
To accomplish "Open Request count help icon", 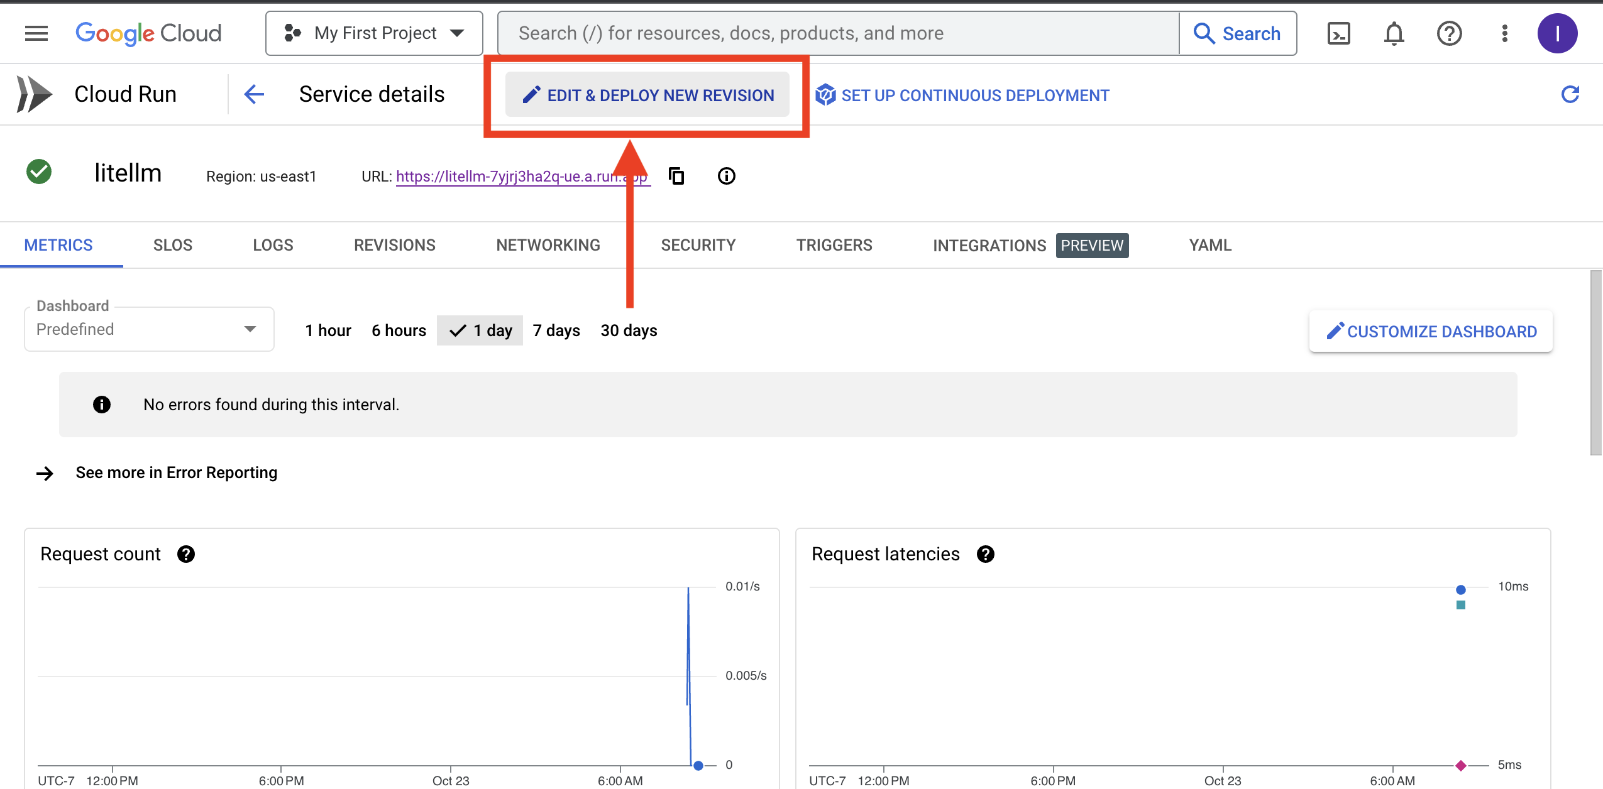I will click(x=186, y=554).
